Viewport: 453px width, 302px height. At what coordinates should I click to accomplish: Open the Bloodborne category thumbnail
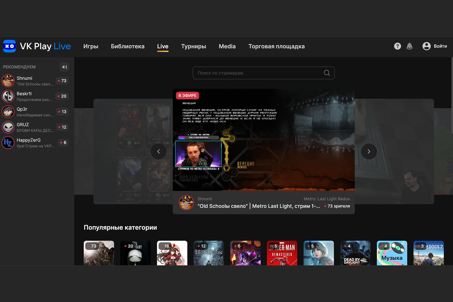point(209,253)
